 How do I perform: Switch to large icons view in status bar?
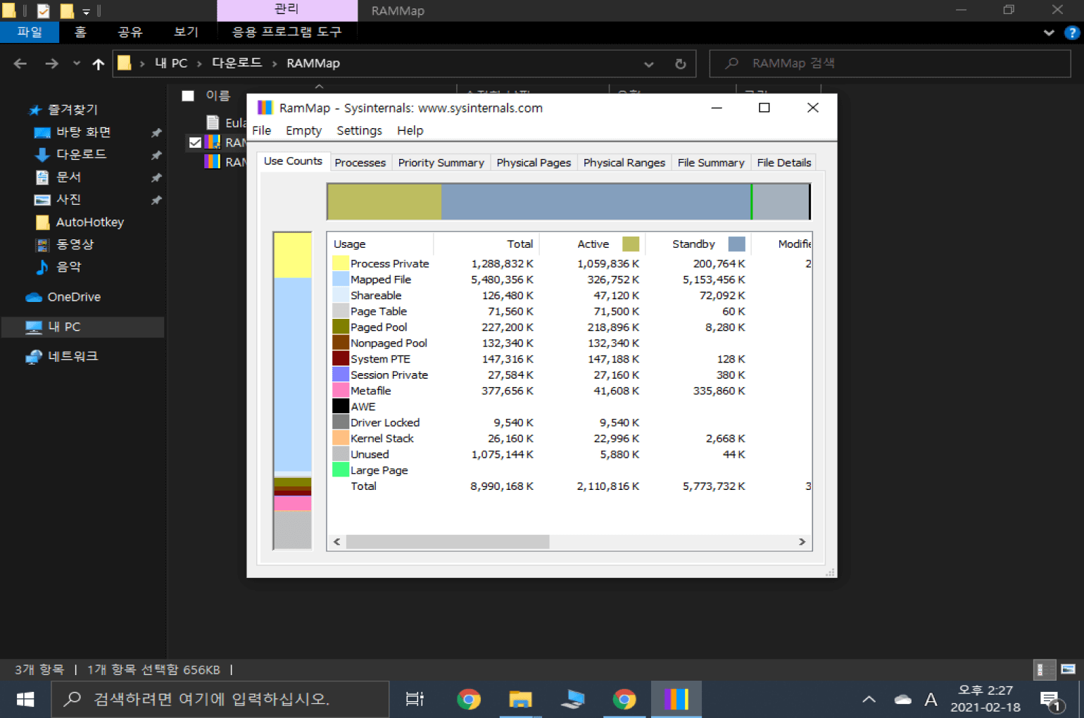[1068, 669]
